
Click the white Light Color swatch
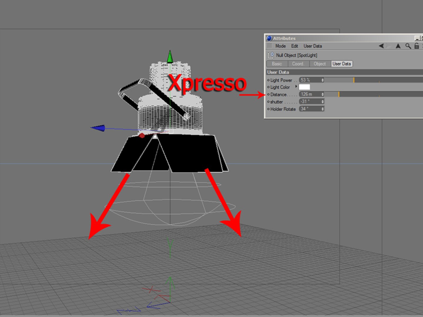(304, 87)
